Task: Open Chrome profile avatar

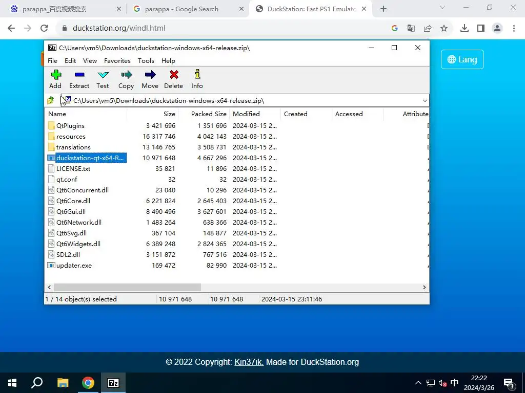Action: [x=497, y=28]
